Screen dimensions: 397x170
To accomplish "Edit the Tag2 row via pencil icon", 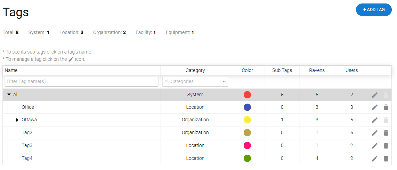I will 374,133.
